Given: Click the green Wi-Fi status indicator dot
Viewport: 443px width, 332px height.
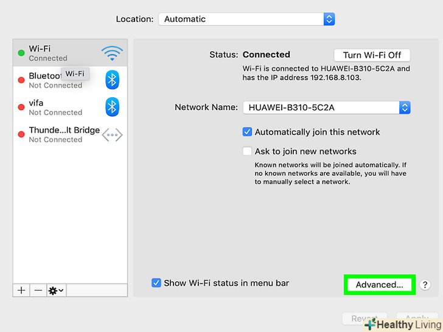Looking at the screenshot, I should 21,53.
